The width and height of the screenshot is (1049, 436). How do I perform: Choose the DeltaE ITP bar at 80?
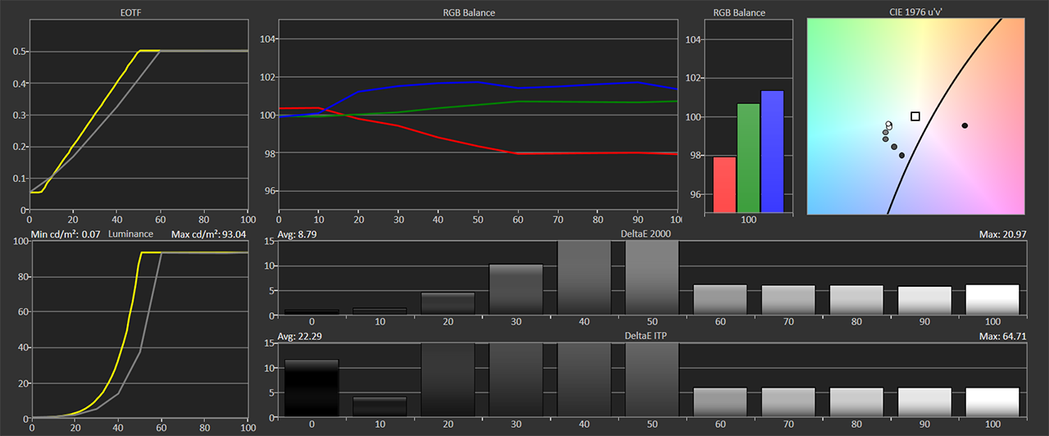point(856,402)
